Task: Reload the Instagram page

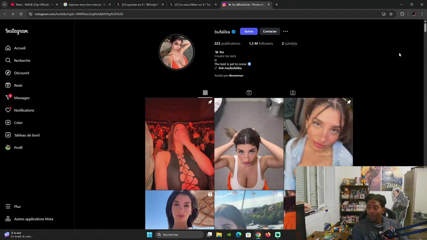Action: pos(21,14)
